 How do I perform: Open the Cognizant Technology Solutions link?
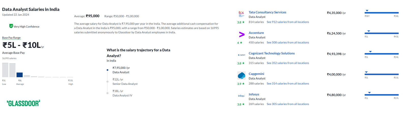point(272,53)
